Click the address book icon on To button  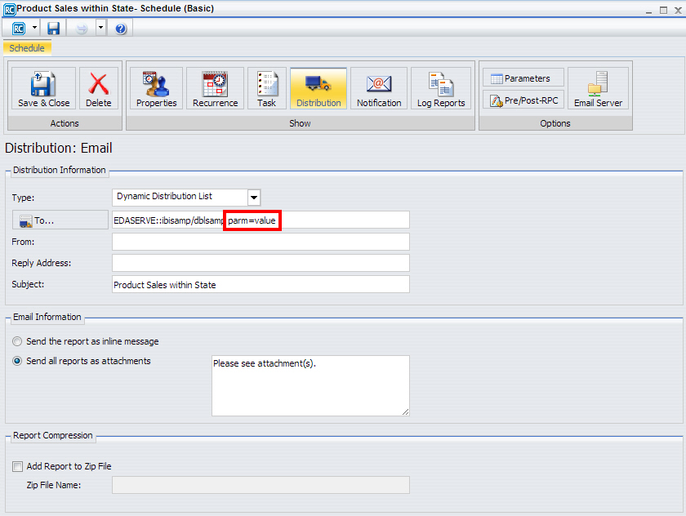pos(26,221)
